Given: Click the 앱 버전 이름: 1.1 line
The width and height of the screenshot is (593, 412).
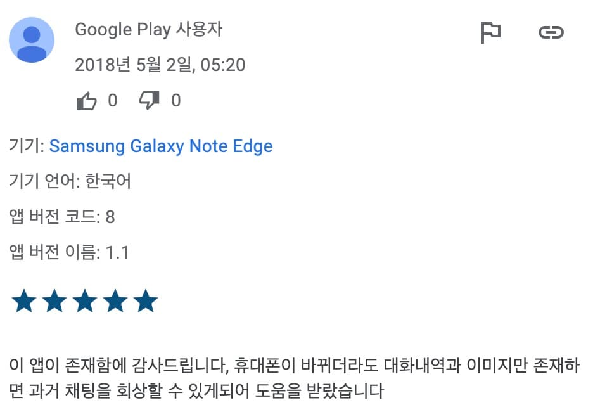Looking at the screenshot, I should pos(69,253).
